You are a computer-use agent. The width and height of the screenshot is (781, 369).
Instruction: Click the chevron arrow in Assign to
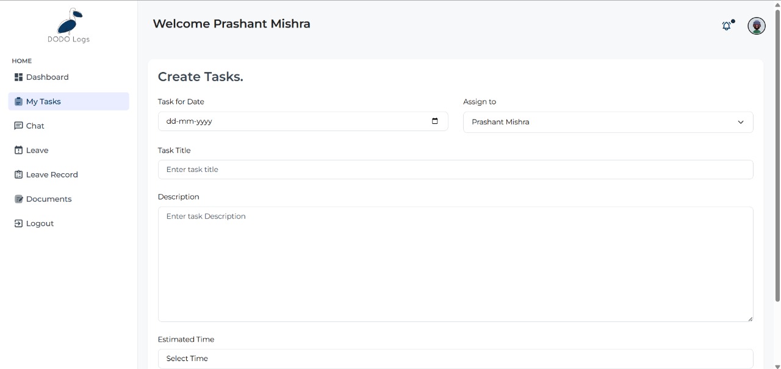(x=741, y=122)
